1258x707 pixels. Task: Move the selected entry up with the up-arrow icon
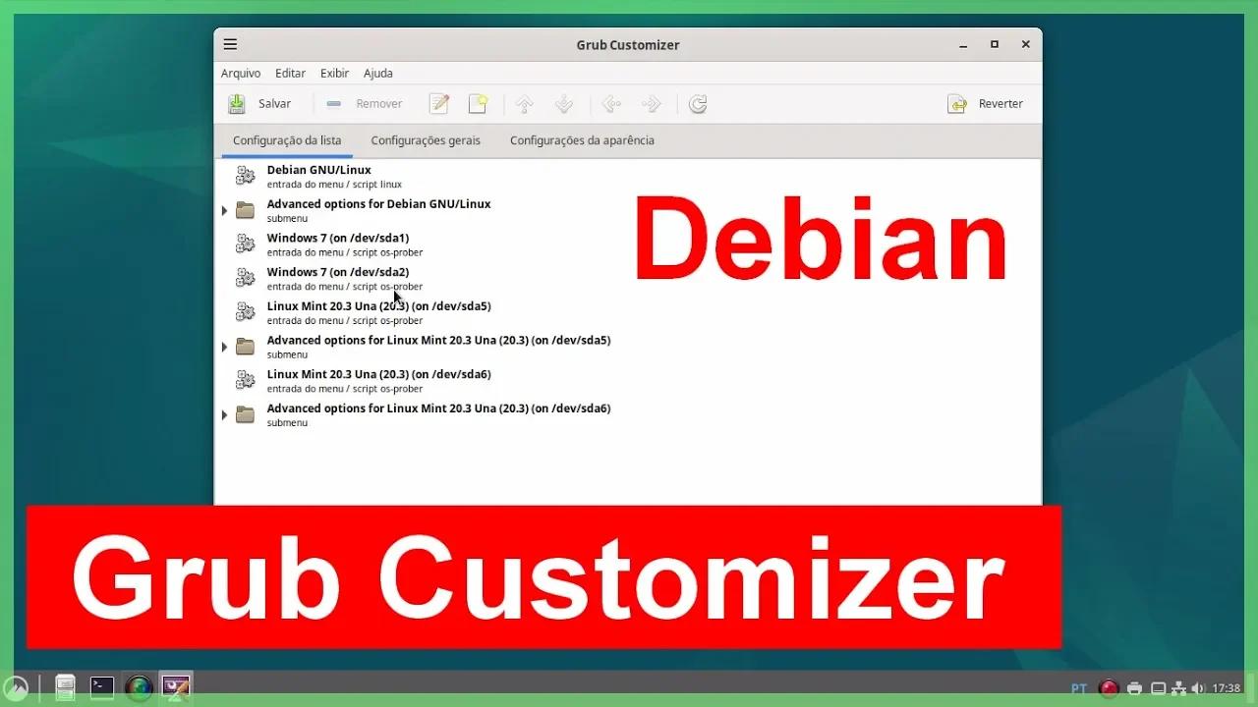point(524,103)
